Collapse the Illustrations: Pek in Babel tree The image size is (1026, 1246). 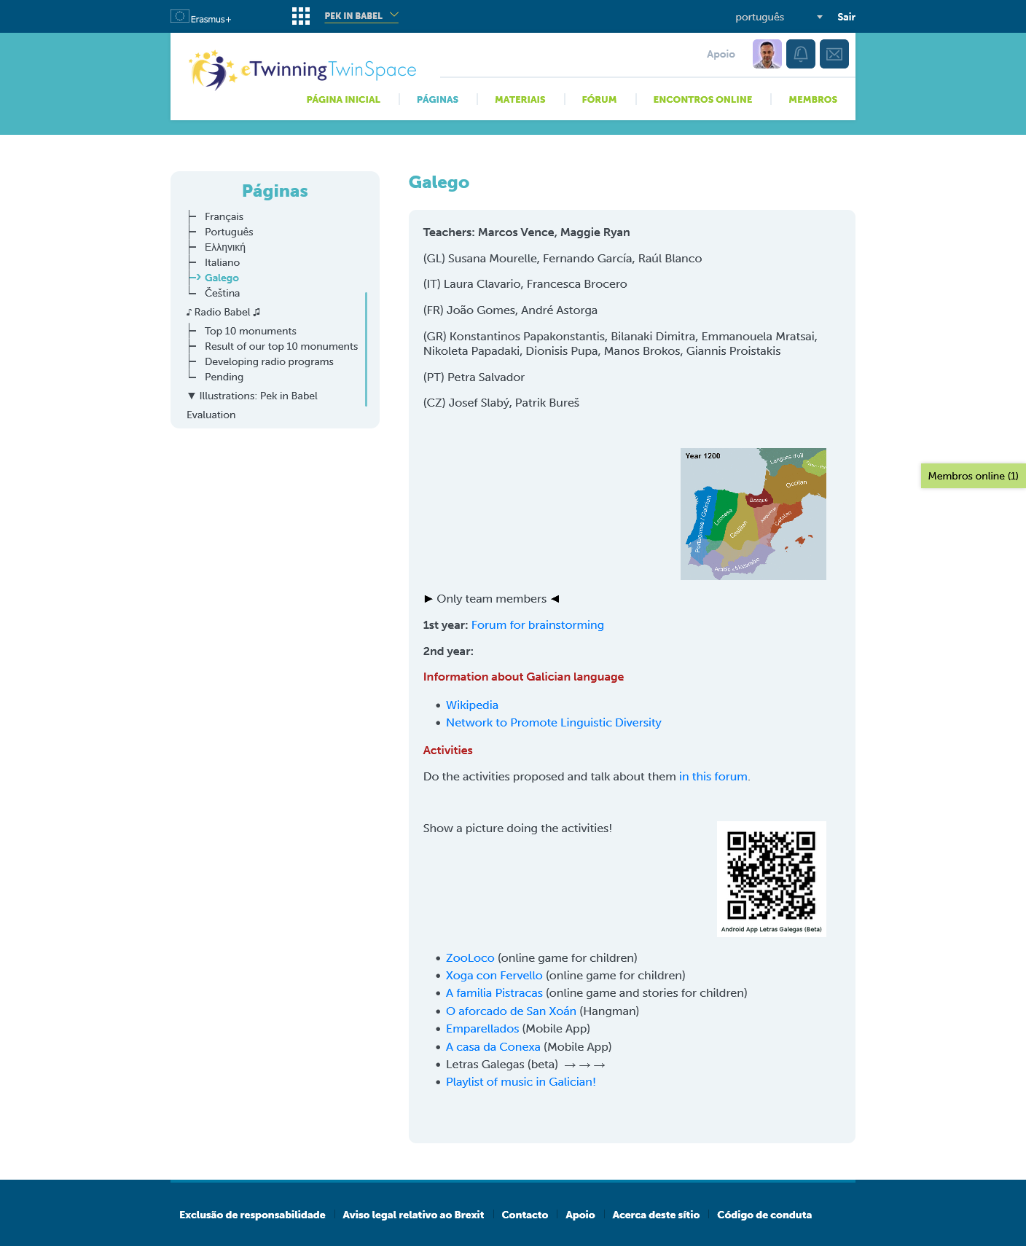[x=192, y=396]
